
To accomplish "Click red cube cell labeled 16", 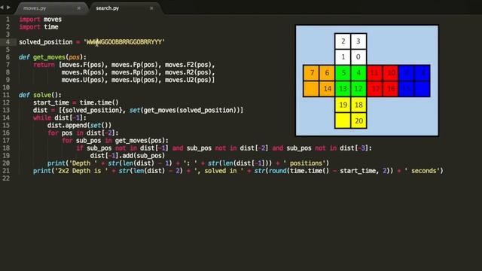I will pyautogui.click(x=390, y=89).
